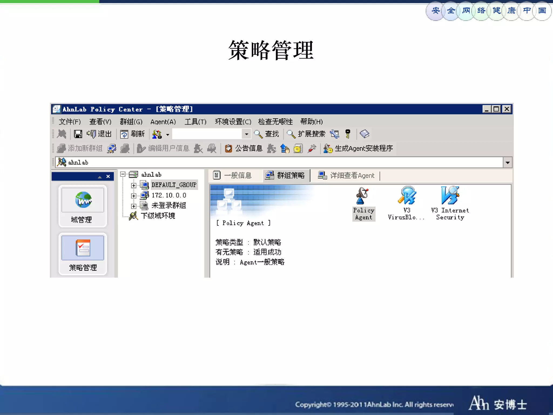Open the 工具(T) menu
Screen dimensions: 553x415
click(195, 122)
